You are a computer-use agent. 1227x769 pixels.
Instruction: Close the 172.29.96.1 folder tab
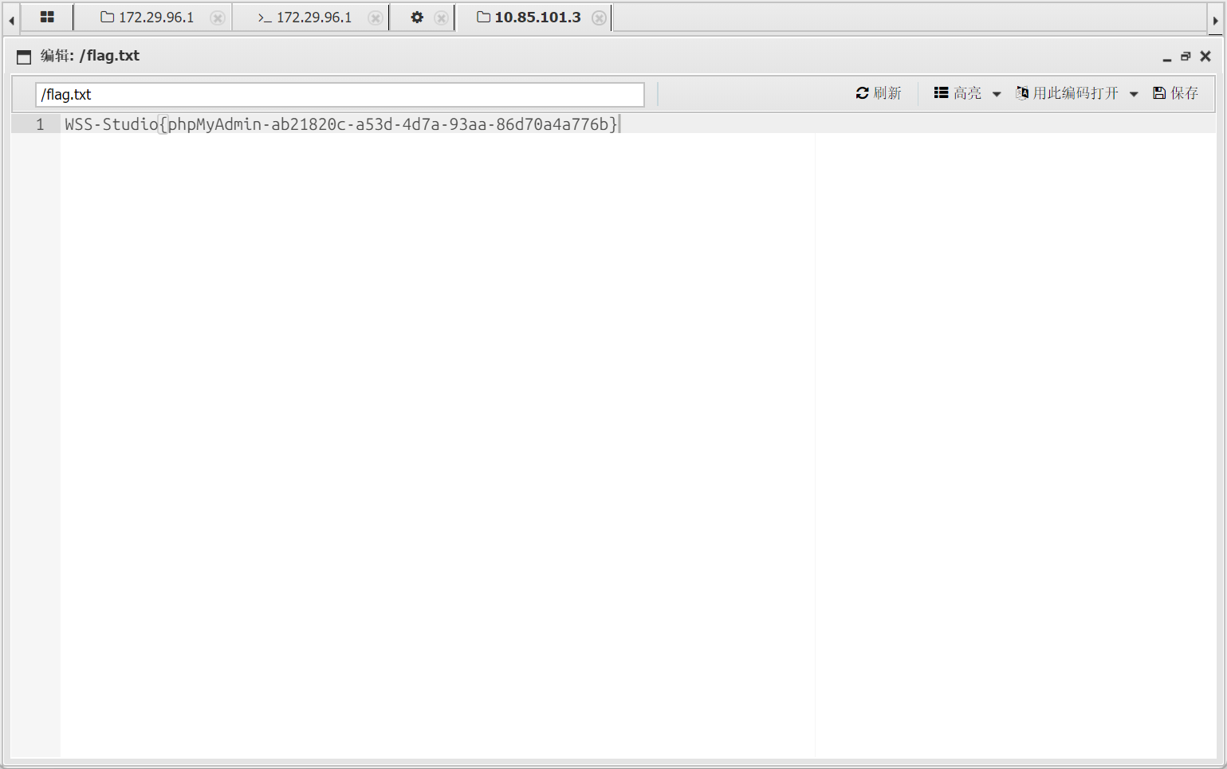(217, 18)
